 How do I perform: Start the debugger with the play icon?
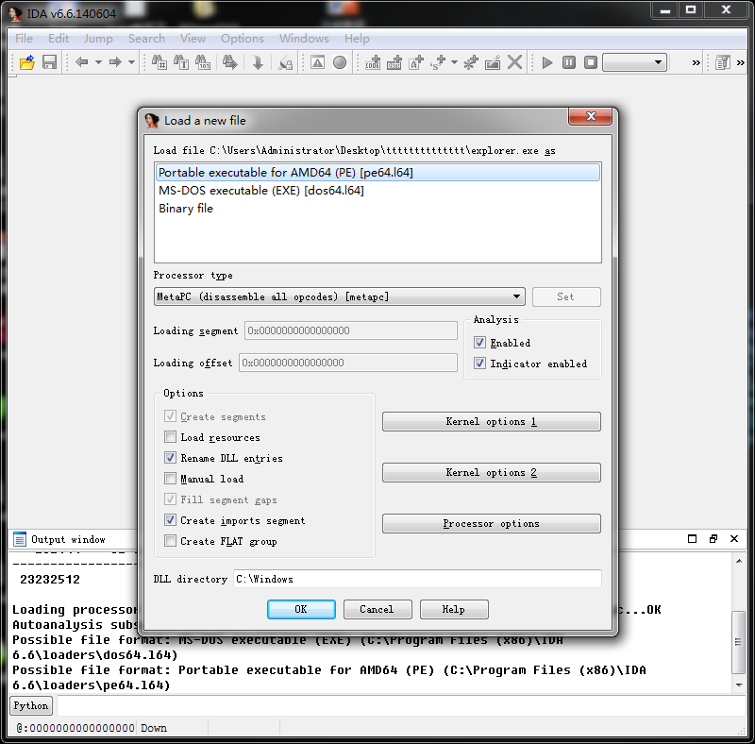pos(547,62)
